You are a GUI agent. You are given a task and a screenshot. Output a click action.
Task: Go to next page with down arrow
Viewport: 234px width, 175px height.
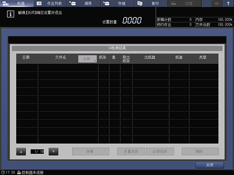(x=53, y=152)
